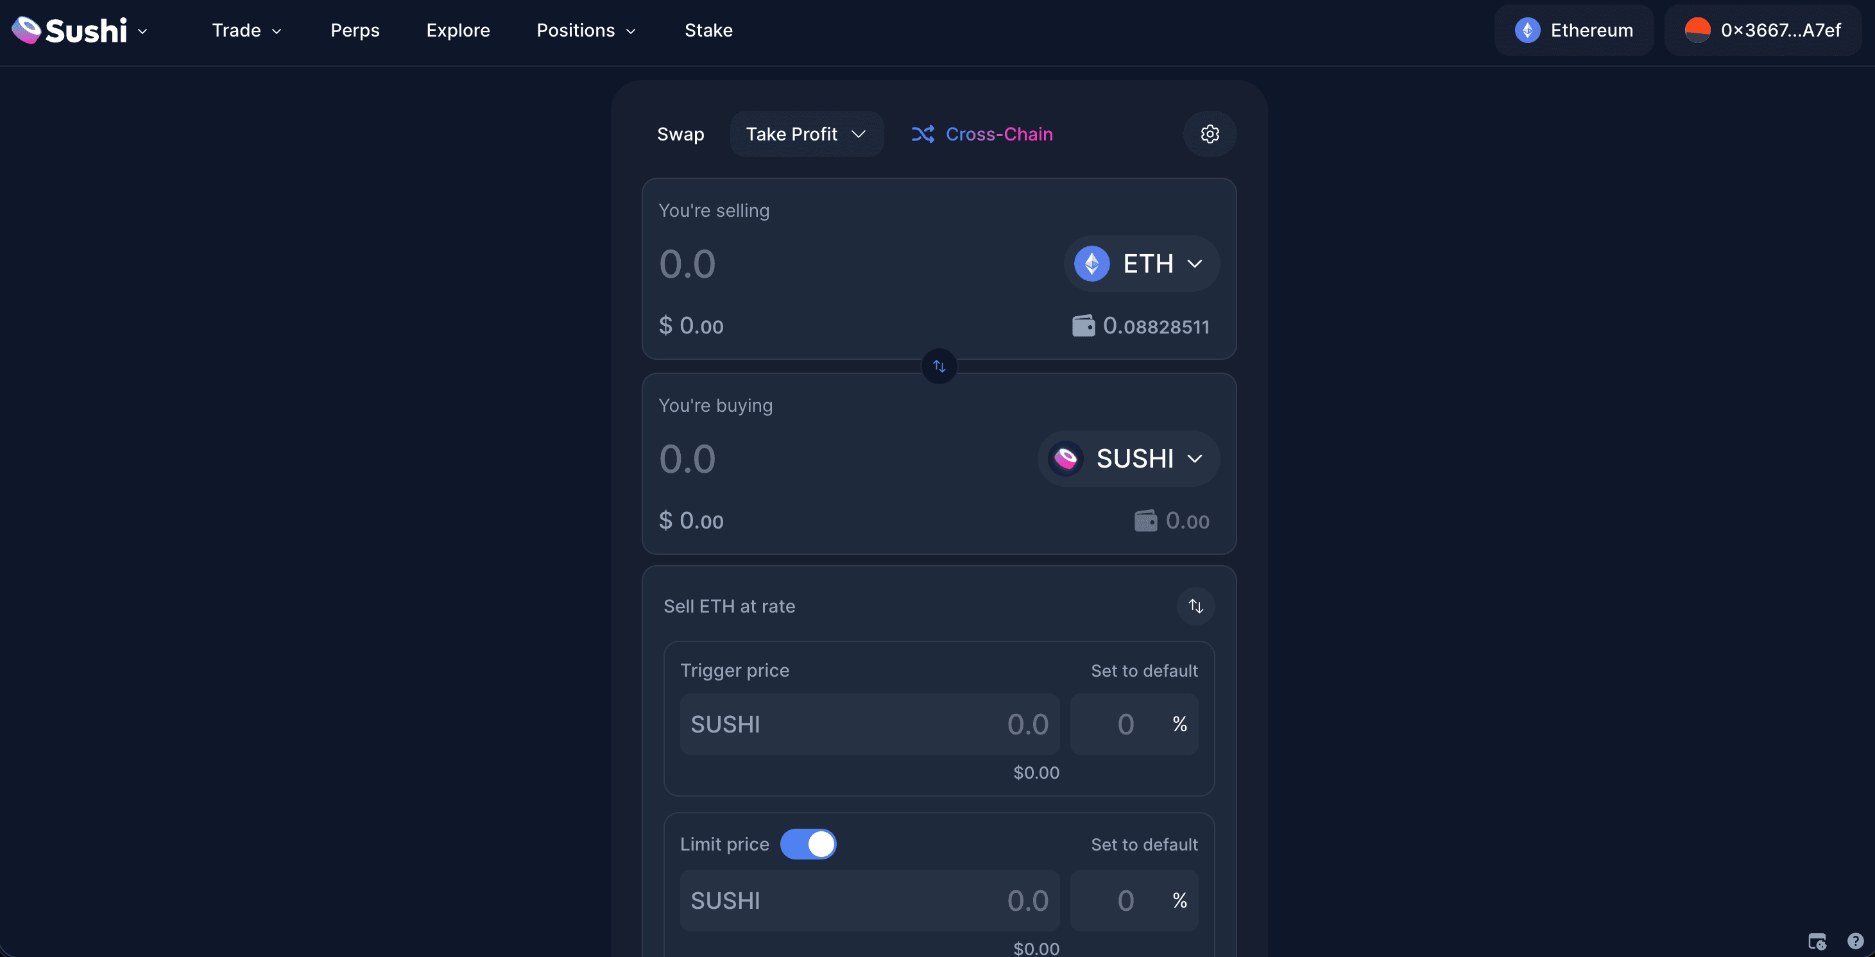This screenshot has height=957, width=1875.
Task: Invert rate using Sell ETH at rate arrows
Action: point(1196,606)
